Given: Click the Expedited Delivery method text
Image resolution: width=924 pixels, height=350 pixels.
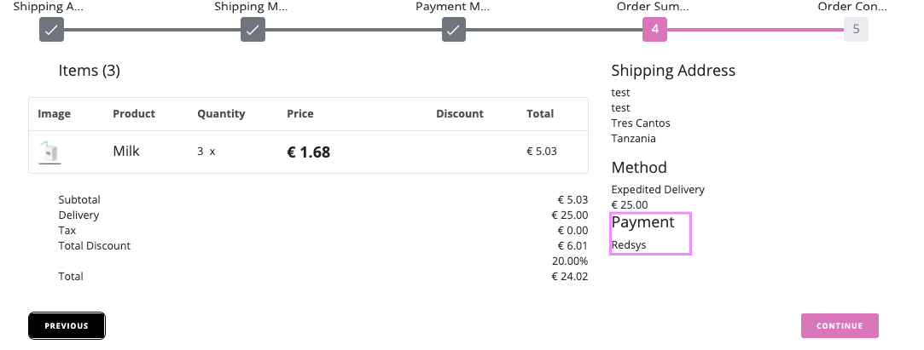Looking at the screenshot, I should tap(658, 190).
